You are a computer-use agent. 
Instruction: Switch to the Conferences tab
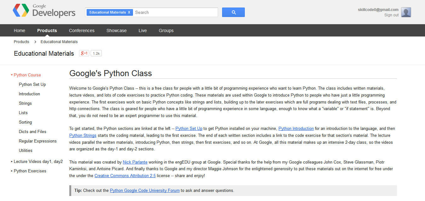click(x=82, y=30)
